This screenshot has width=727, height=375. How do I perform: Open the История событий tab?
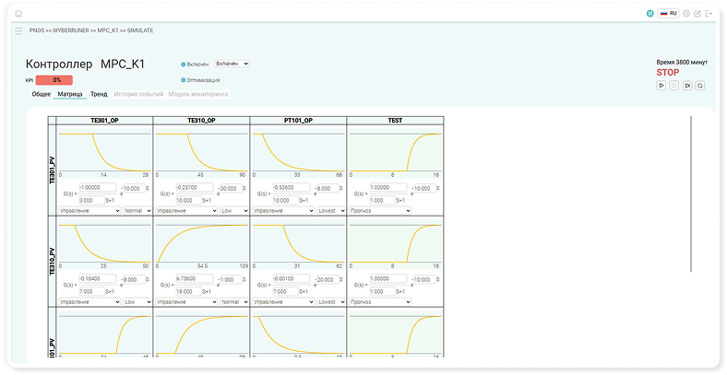click(x=138, y=94)
